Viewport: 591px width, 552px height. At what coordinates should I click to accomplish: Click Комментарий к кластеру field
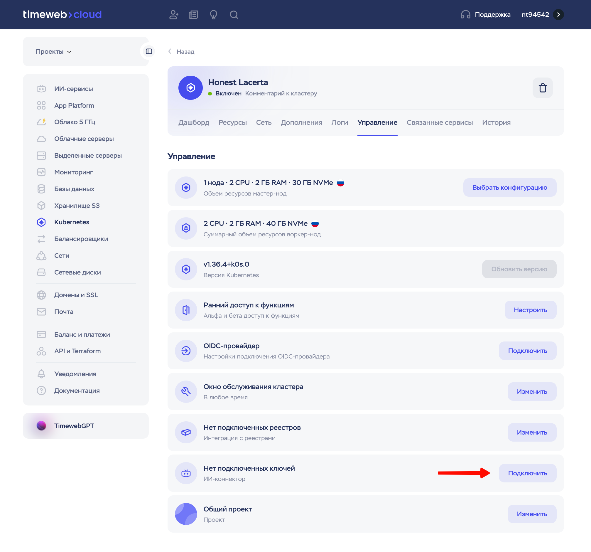point(281,93)
